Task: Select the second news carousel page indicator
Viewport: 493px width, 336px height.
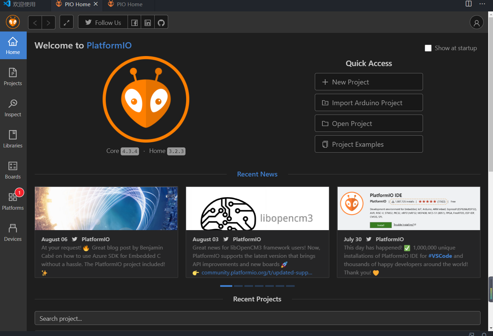Action: pos(238,286)
